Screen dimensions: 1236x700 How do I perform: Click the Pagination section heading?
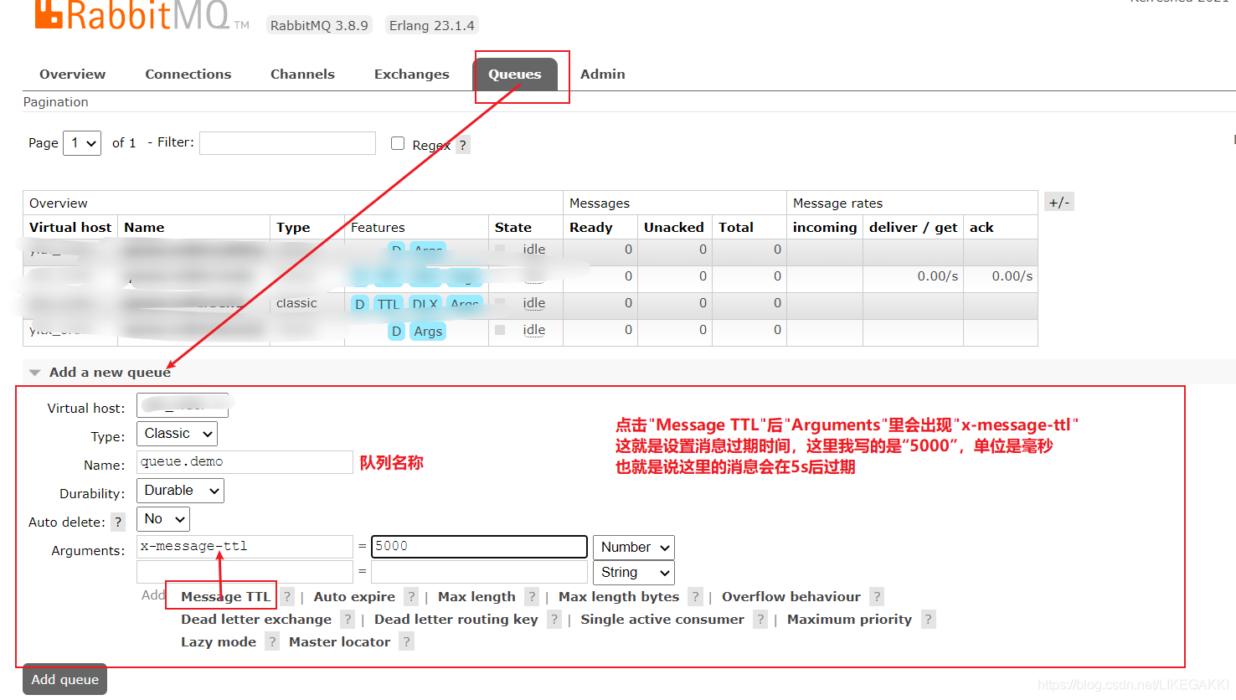55,101
